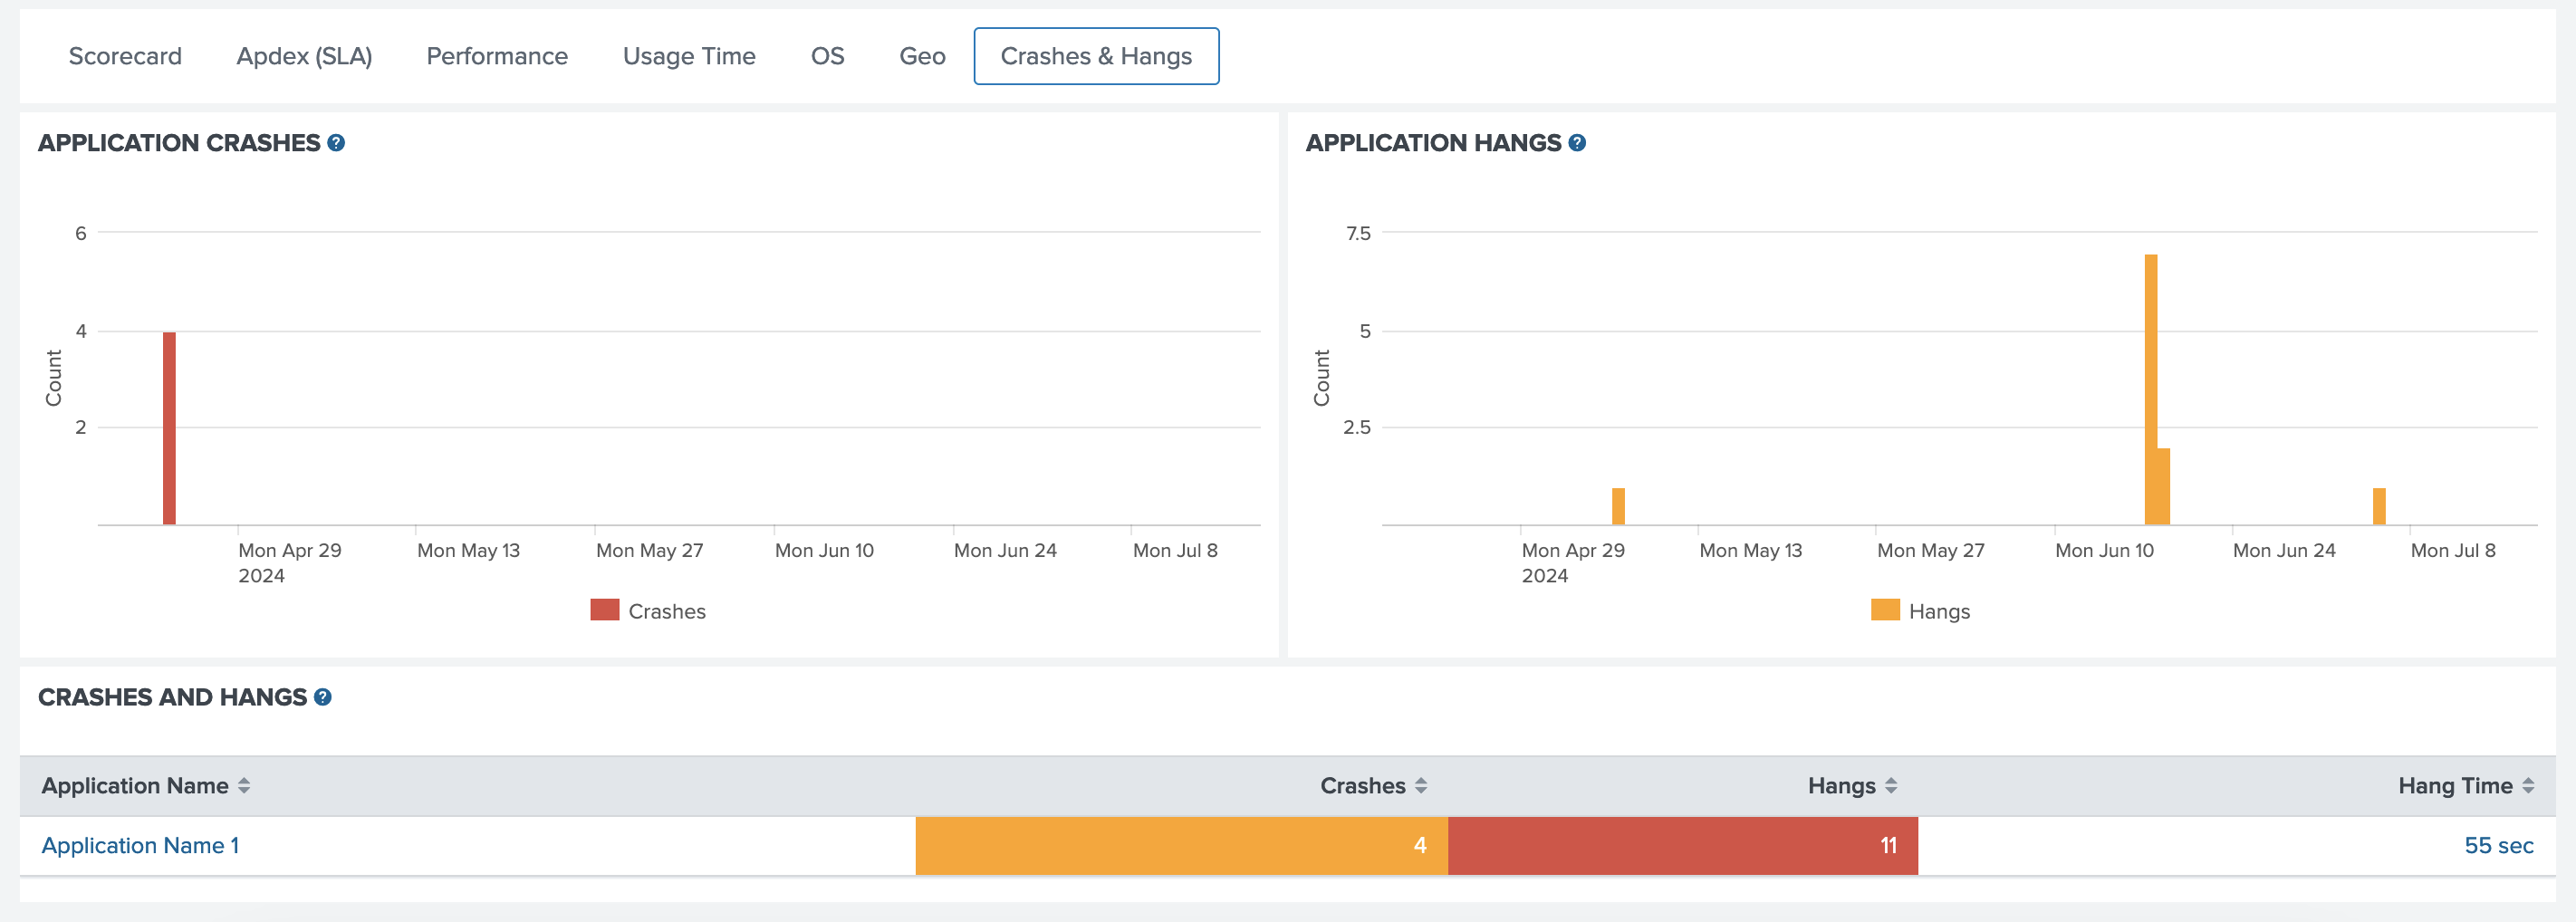This screenshot has width=2576, height=922.
Task: Click the red crash bar in the chart
Action: coord(169,428)
